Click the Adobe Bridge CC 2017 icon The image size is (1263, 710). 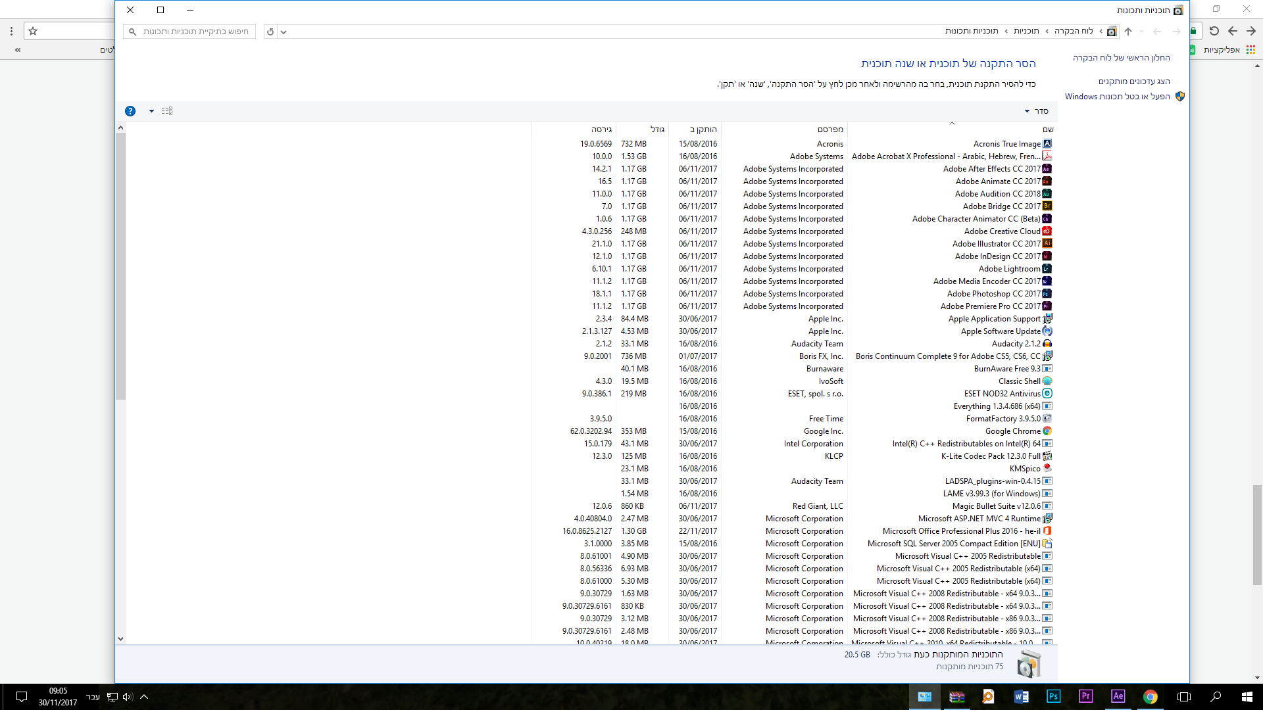1047,206
